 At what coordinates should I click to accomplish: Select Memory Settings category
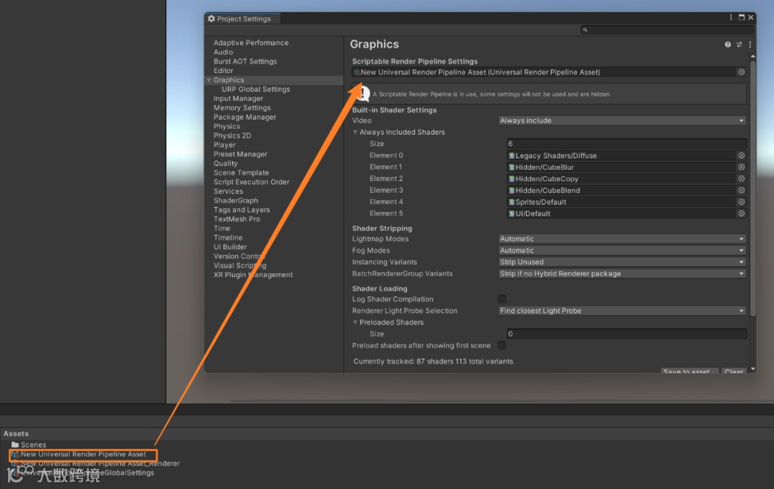pyautogui.click(x=242, y=108)
